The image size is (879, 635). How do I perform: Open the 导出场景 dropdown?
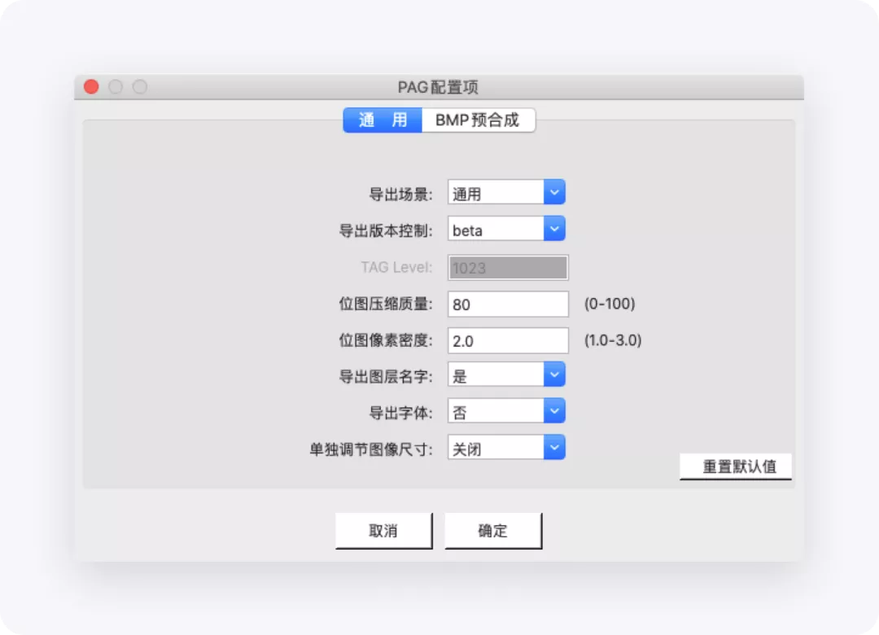click(506, 192)
